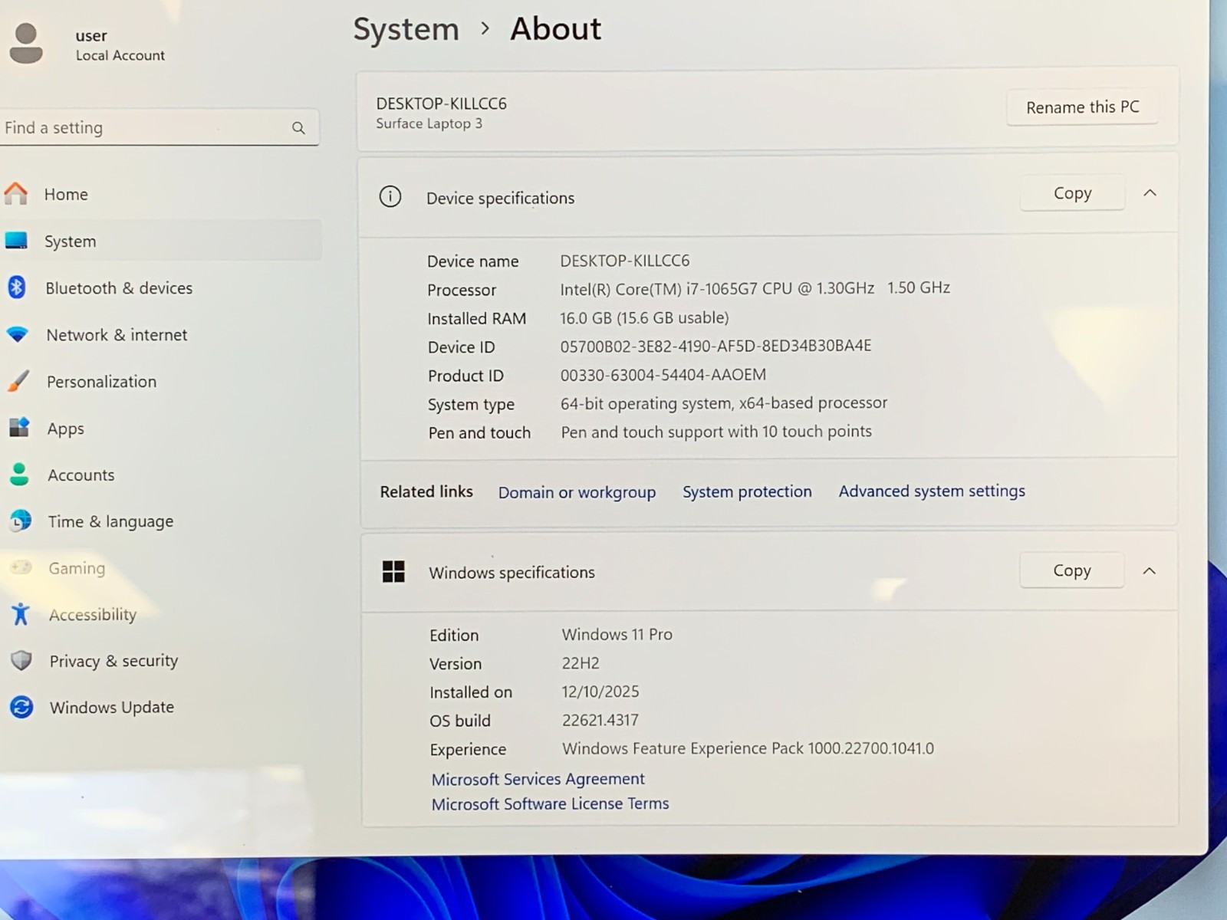Screen dimensions: 1227x920
Task: Click the Privacy & security shield icon
Action: (21, 660)
